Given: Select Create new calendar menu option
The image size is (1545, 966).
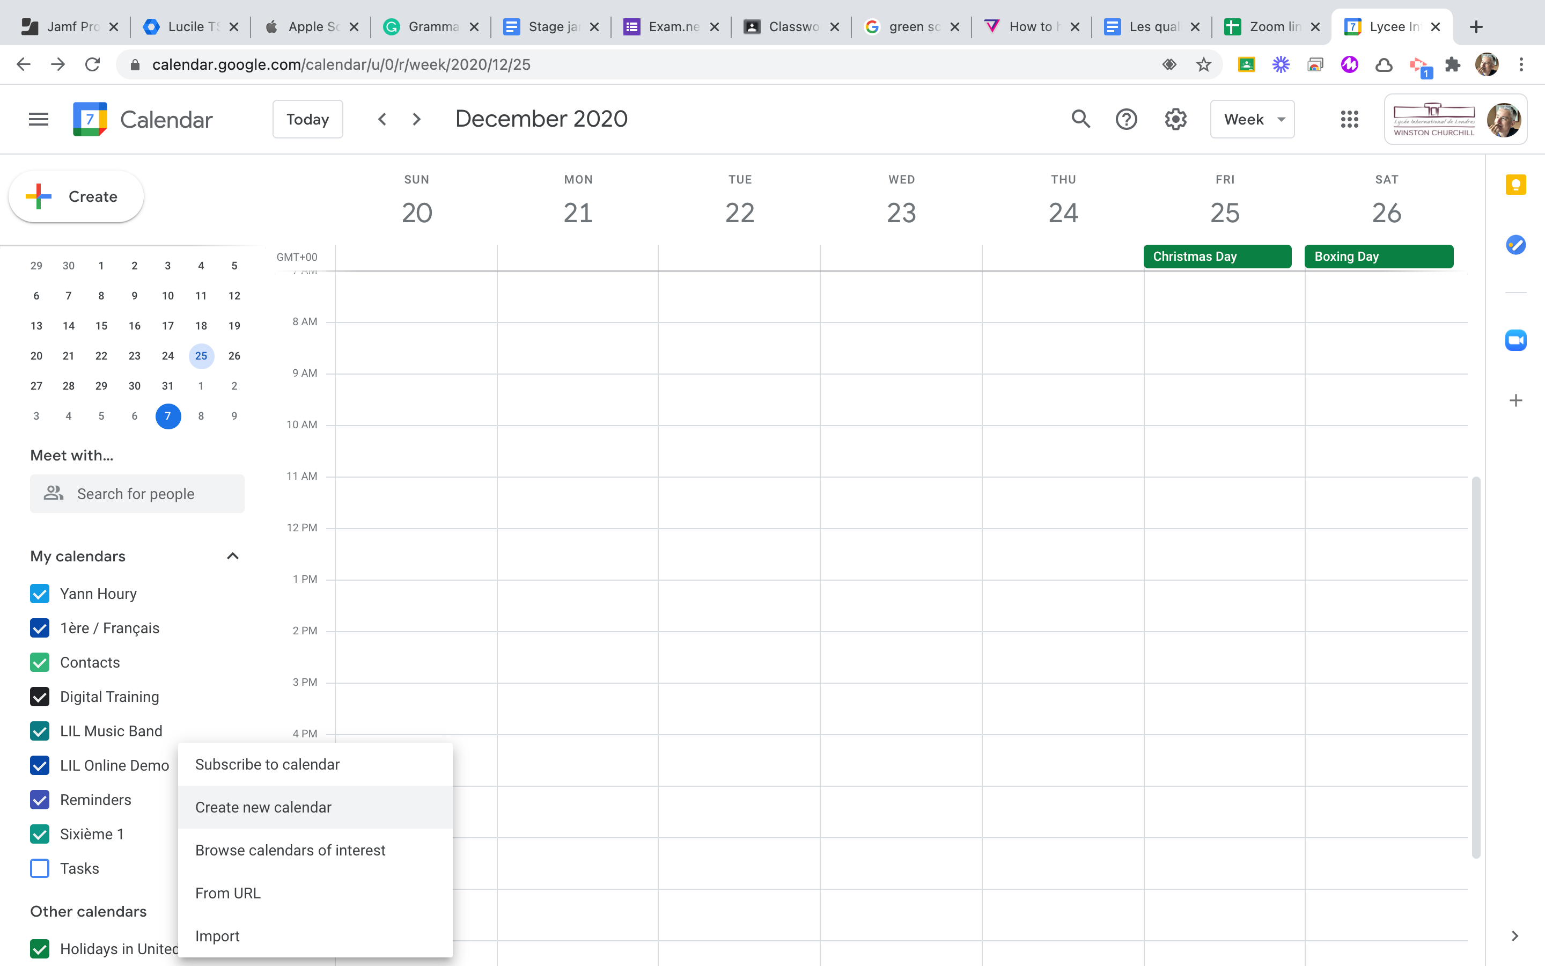Looking at the screenshot, I should pos(263,808).
